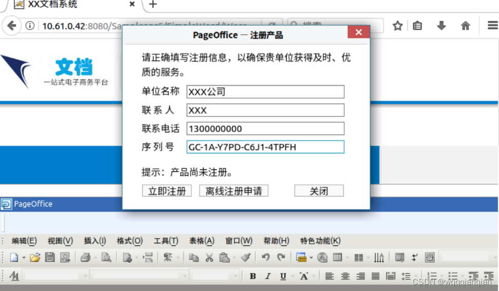Viewport: 499px width, 291px height.
Task: Click the Traditional Chinese (繁) conversion icon
Action: coord(168,257)
